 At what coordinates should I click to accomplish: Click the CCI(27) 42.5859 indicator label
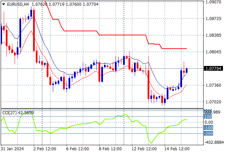(18, 113)
